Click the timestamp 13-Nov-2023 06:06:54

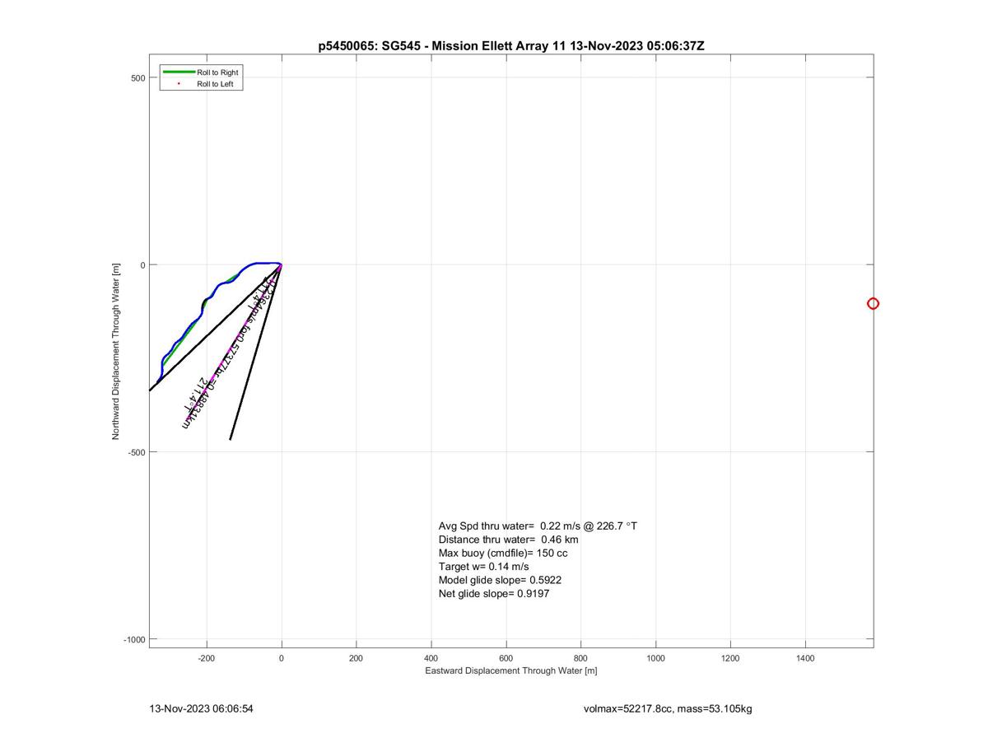click(x=201, y=708)
